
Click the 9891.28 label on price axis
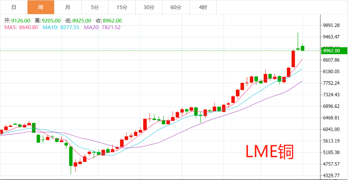[331, 25]
